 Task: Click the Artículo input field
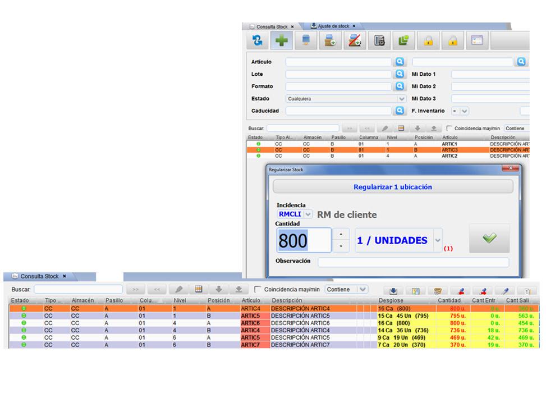click(338, 62)
